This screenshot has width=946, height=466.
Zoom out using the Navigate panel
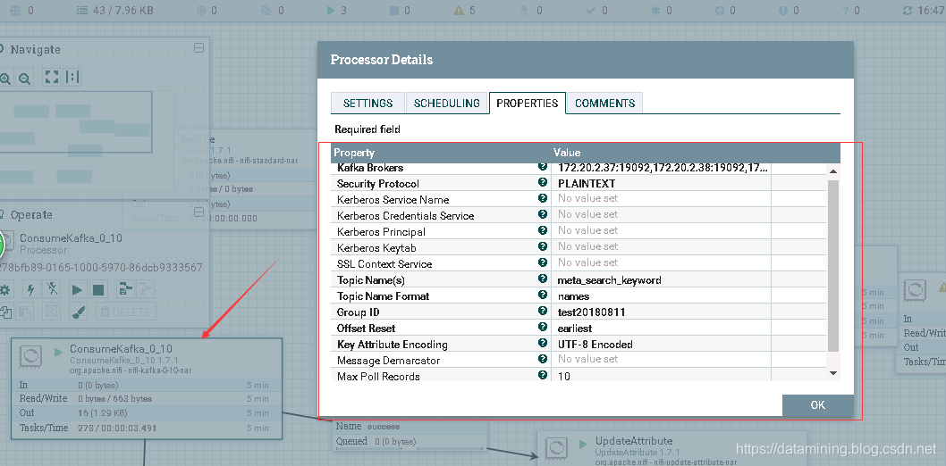click(24, 79)
